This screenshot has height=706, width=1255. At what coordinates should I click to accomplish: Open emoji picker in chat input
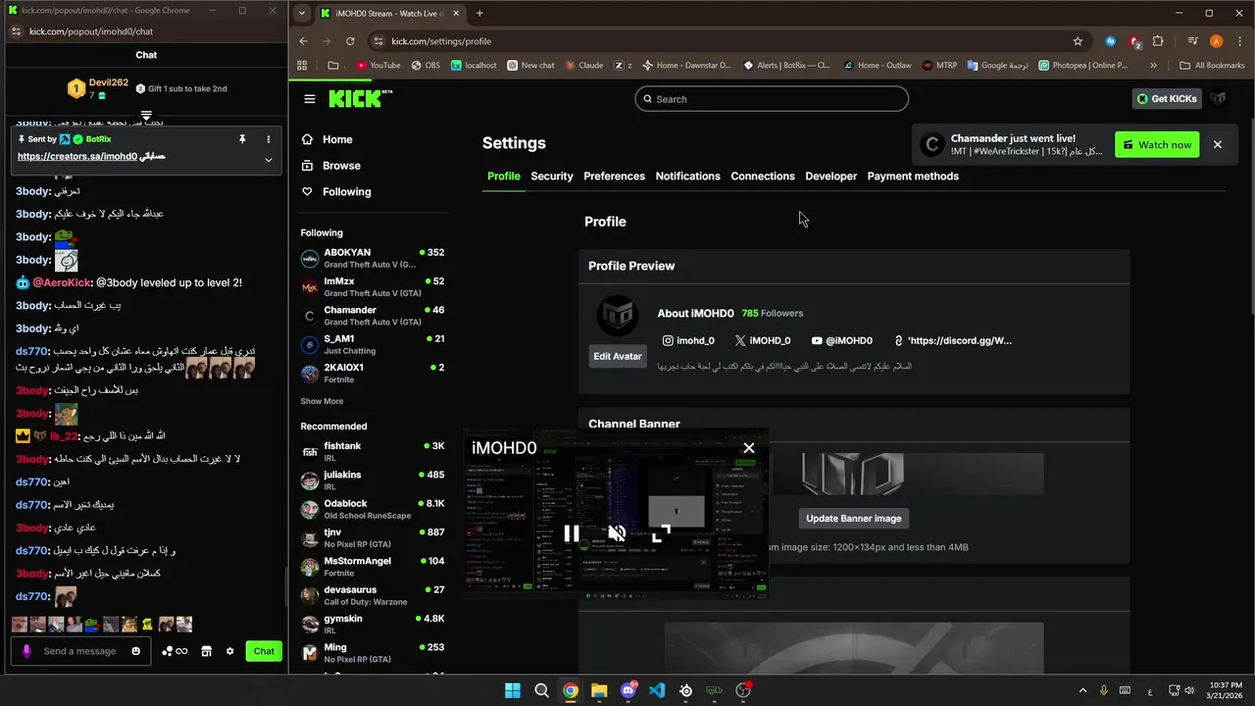(x=136, y=651)
